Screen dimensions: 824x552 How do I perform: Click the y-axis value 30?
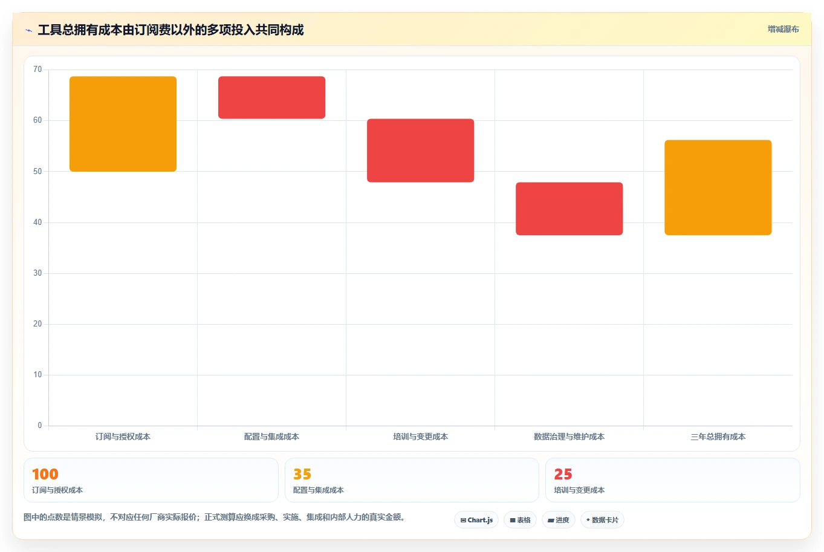(37, 273)
